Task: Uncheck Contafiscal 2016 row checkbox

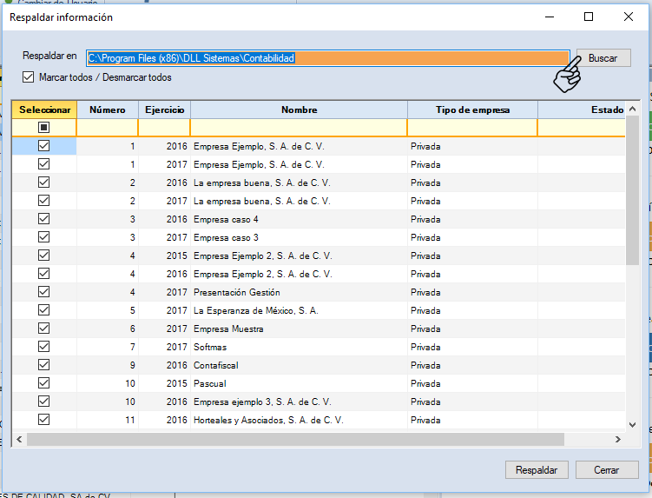Action: click(x=44, y=365)
